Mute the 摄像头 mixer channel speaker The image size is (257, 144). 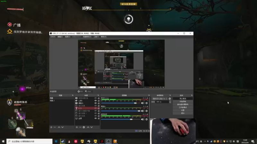tap(143, 111)
